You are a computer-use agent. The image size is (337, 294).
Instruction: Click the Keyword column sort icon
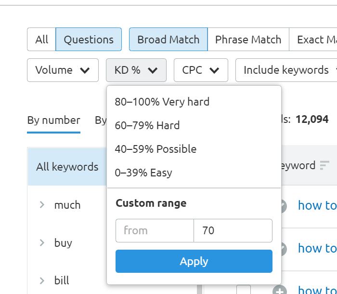pyautogui.click(x=324, y=165)
